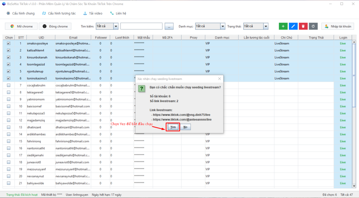Click the blue edit pencil button
This screenshot has width=359, height=198.
pos(293,26)
